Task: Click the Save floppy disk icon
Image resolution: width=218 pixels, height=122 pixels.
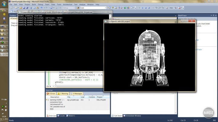Action: pyautogui.click(x=24, y=8)
